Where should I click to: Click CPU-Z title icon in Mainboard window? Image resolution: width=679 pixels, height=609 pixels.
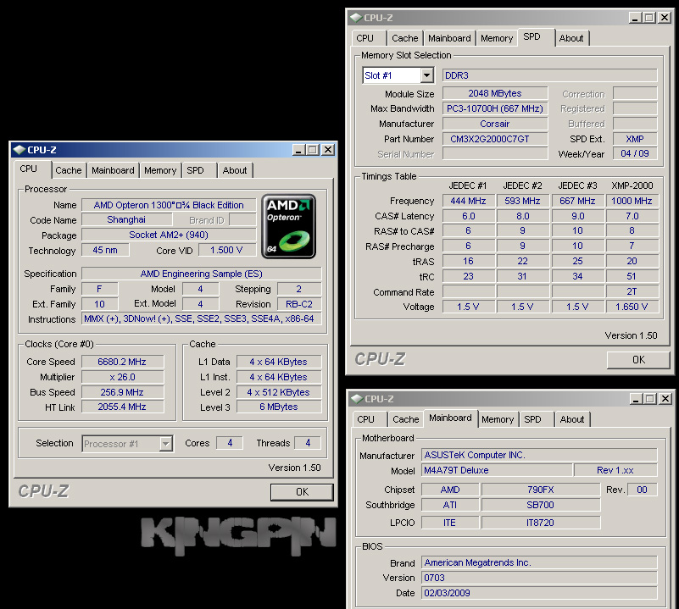pos(357,399)
